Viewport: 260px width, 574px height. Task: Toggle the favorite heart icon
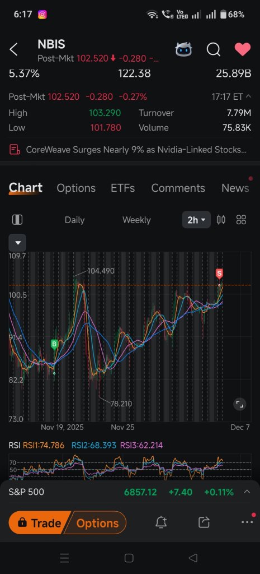point(243,49)
